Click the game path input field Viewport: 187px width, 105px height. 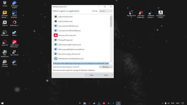82,64
